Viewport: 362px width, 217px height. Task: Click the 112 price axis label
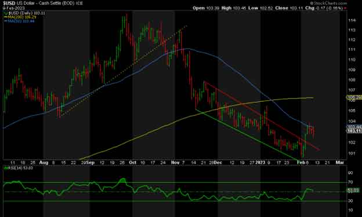(x=352, y=40)
